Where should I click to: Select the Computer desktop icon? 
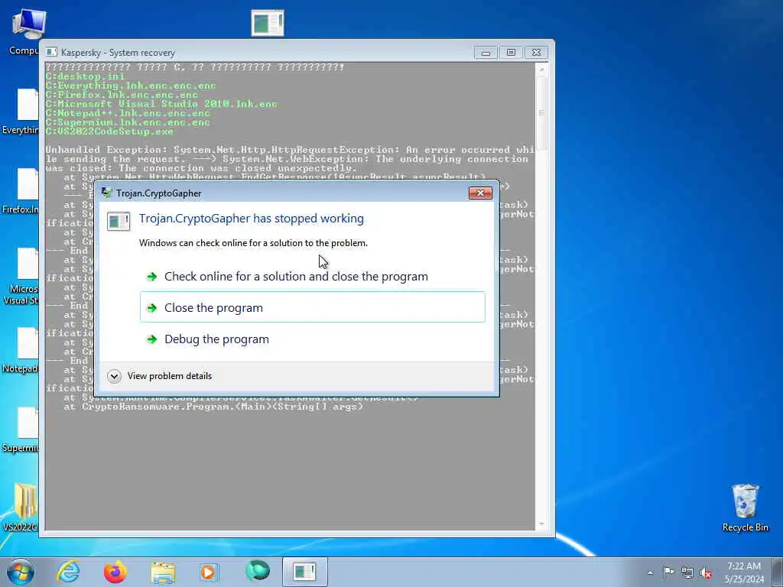[x=25, y=32]
